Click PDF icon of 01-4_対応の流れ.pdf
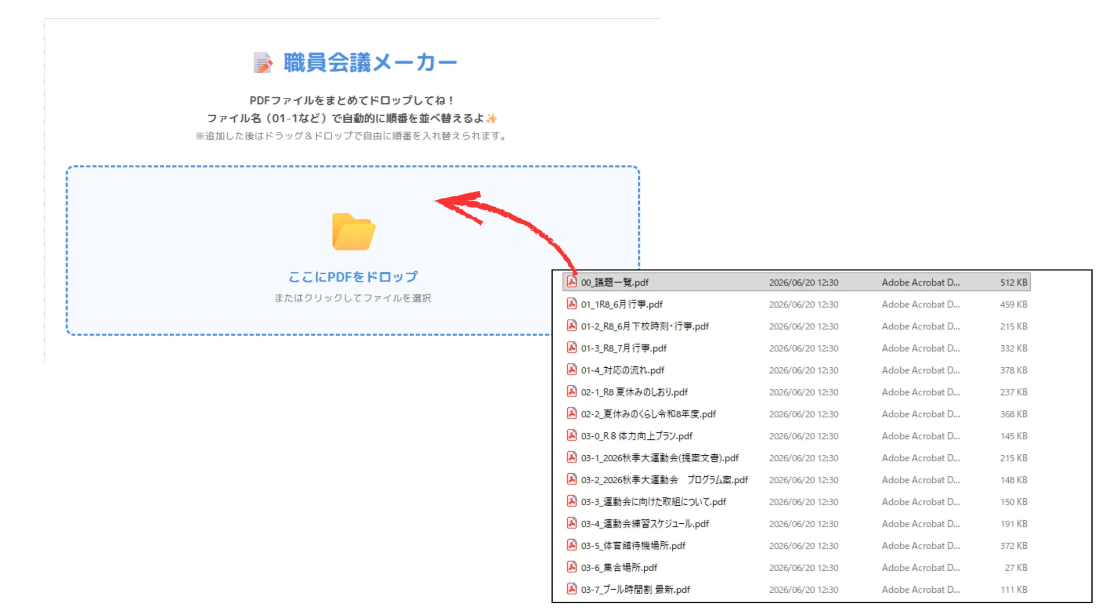 point(571,370)
